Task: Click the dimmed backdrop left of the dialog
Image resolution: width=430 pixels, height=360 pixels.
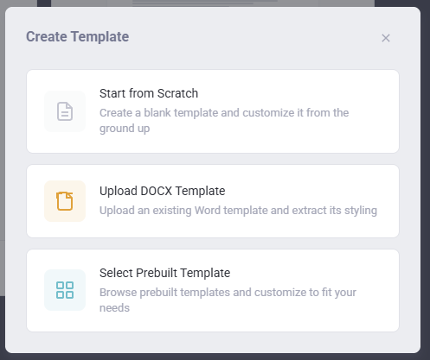Action: click(3, 144)
